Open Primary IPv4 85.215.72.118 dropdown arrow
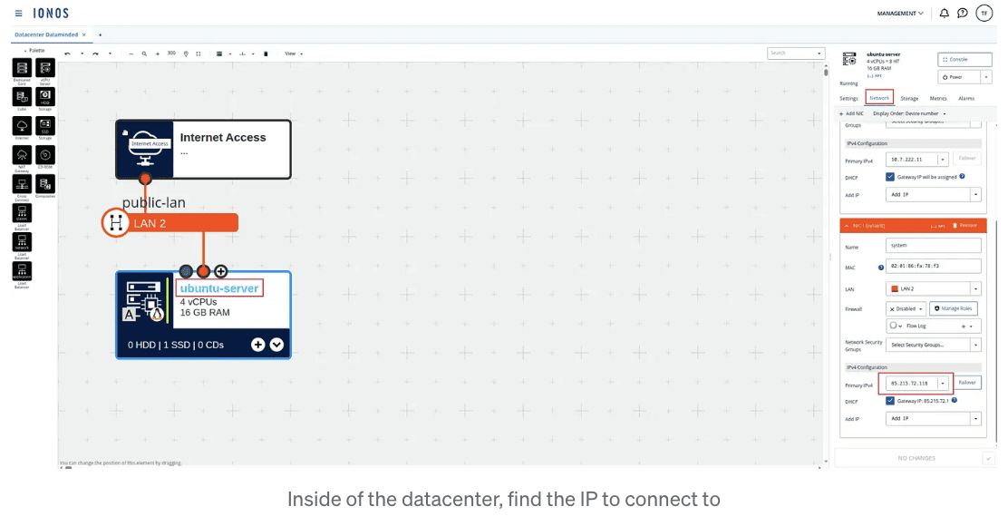 coord(943,384)
